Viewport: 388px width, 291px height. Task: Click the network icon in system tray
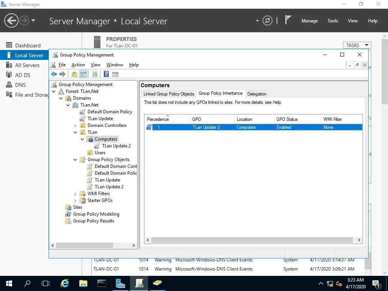(x=330, y=283)
